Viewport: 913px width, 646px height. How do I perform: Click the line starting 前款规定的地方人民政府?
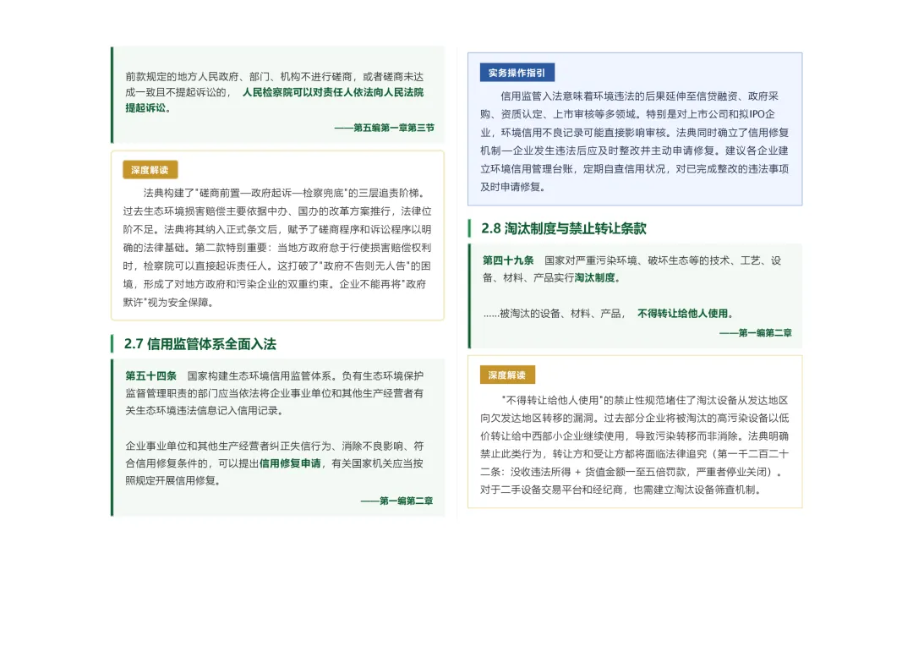(274, 77)
